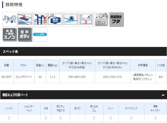The height and width of the screenshot is (123, 167).
Task: Click the two-person carry handle feature icon
Action: [9, 19]
